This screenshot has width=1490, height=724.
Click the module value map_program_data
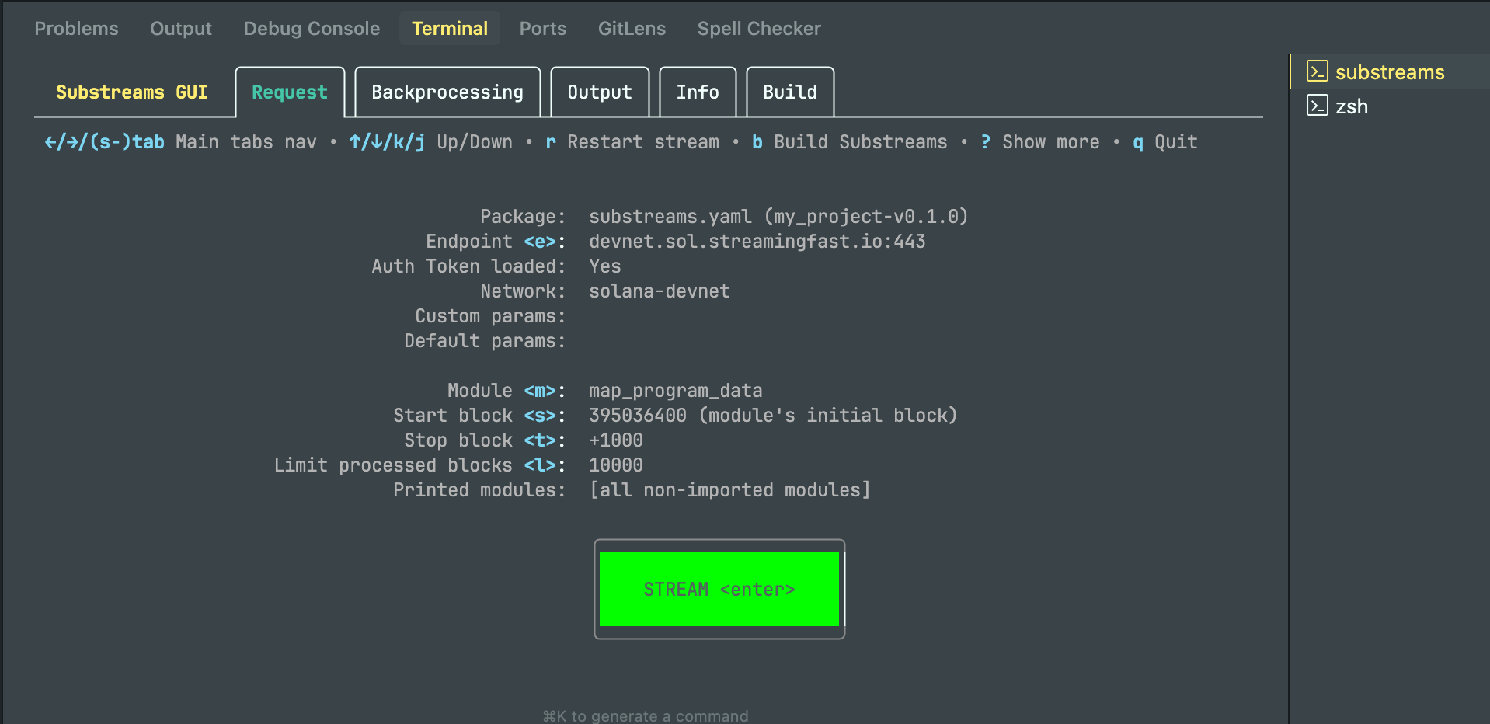pyautogui.click(x=676, y=391)
